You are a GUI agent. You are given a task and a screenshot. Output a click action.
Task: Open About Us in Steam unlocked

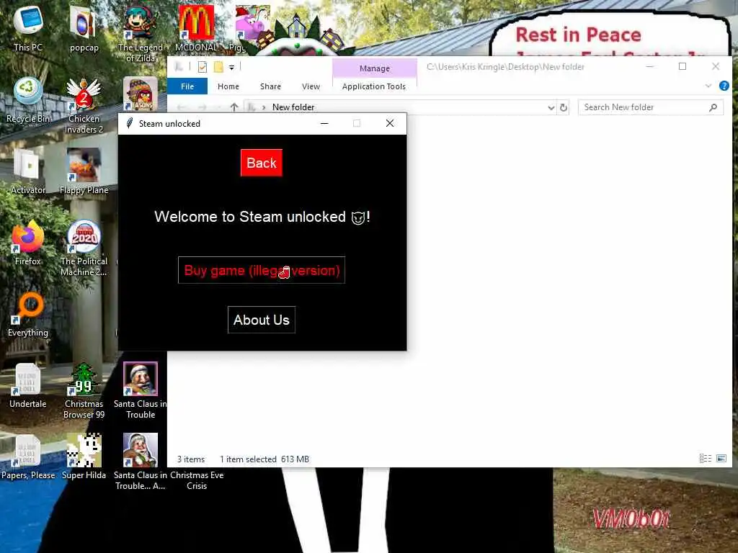pos(261,320)
